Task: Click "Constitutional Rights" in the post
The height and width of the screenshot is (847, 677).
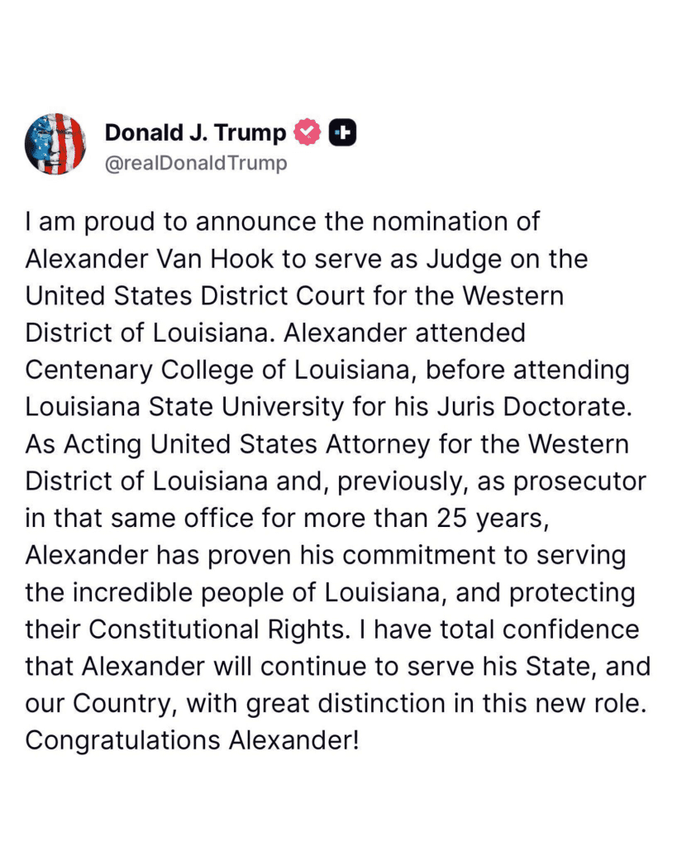Action: tap(207, 629)
